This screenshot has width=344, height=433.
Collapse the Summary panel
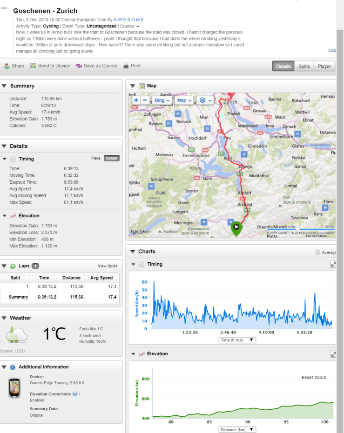tap(4, 86)
